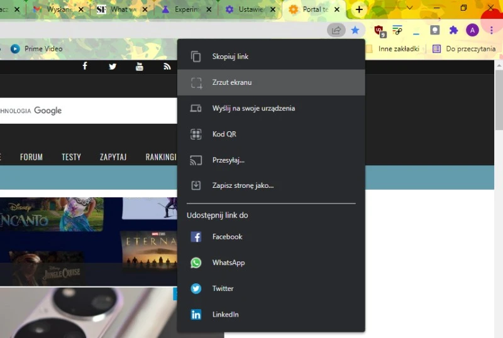Select Wyślij na swoje urządzenia
Screen dimensions: 503x338
[x=271, y=109]
